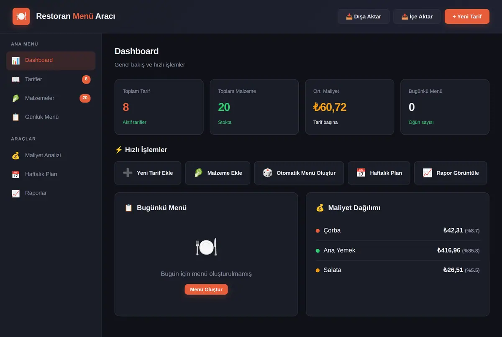Click the Maliyet Analizi money bag icon
502x337 pixels.
[15, 156]
